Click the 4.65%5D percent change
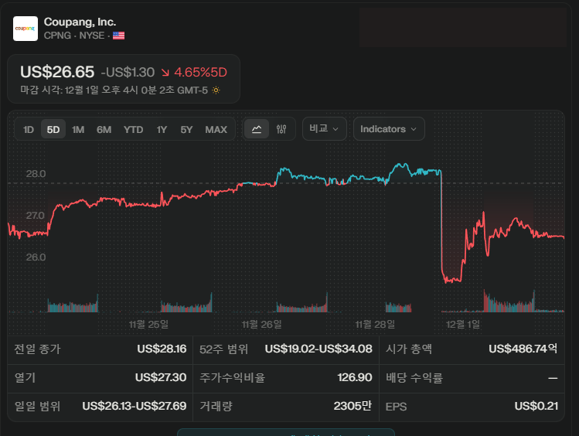Viewport: 579px width, 436px height. click(200, 73)
